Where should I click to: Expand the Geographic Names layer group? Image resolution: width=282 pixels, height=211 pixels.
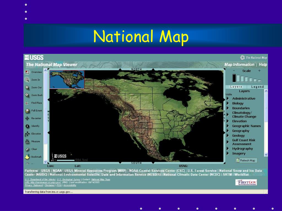click(228, 126)
